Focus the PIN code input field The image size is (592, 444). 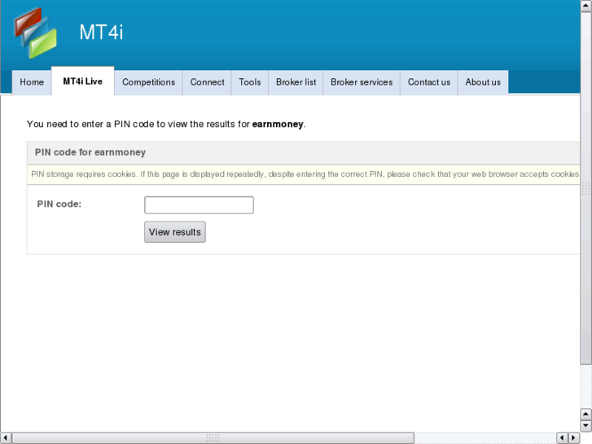(x=199, y=204)
